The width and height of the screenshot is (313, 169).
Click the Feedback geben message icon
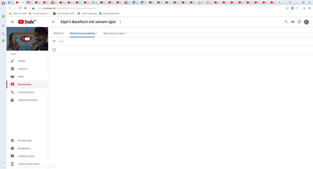click(x=12, y=156)
